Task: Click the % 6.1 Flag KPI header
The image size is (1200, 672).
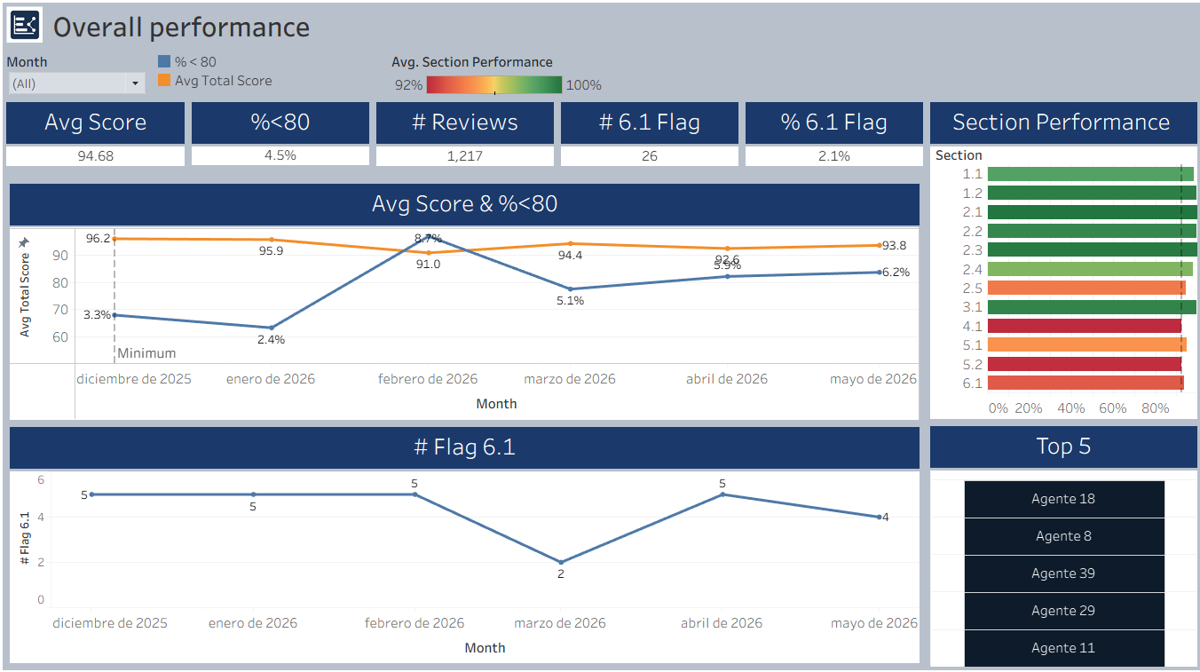Action: pos(834,123)
